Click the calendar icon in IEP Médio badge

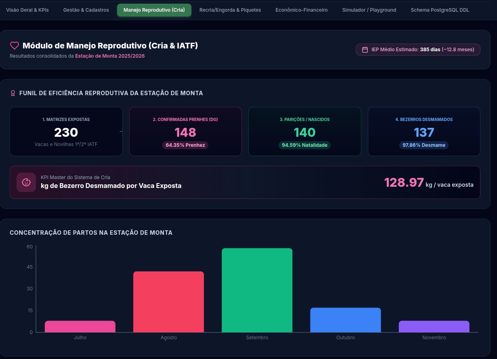(x=365, y=50)
